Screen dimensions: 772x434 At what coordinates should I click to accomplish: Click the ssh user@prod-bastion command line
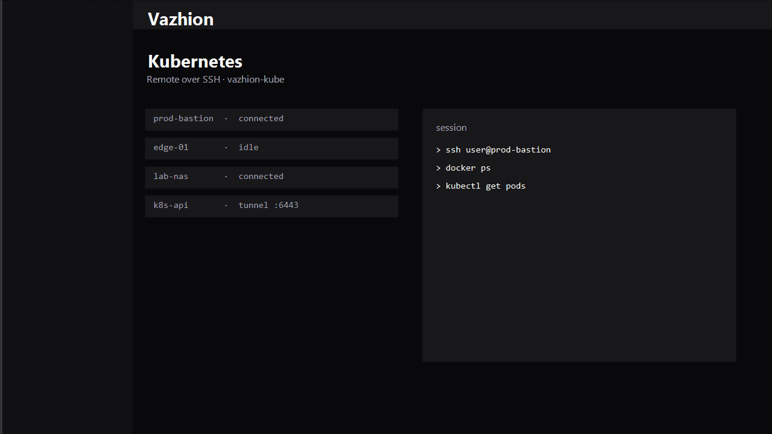click(493, 150)
